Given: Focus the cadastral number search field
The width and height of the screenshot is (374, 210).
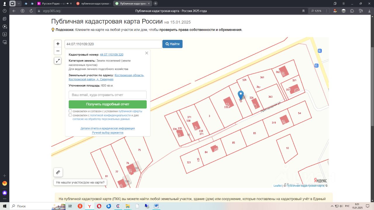Looking at the screenshot, I should tap(113, 44).
